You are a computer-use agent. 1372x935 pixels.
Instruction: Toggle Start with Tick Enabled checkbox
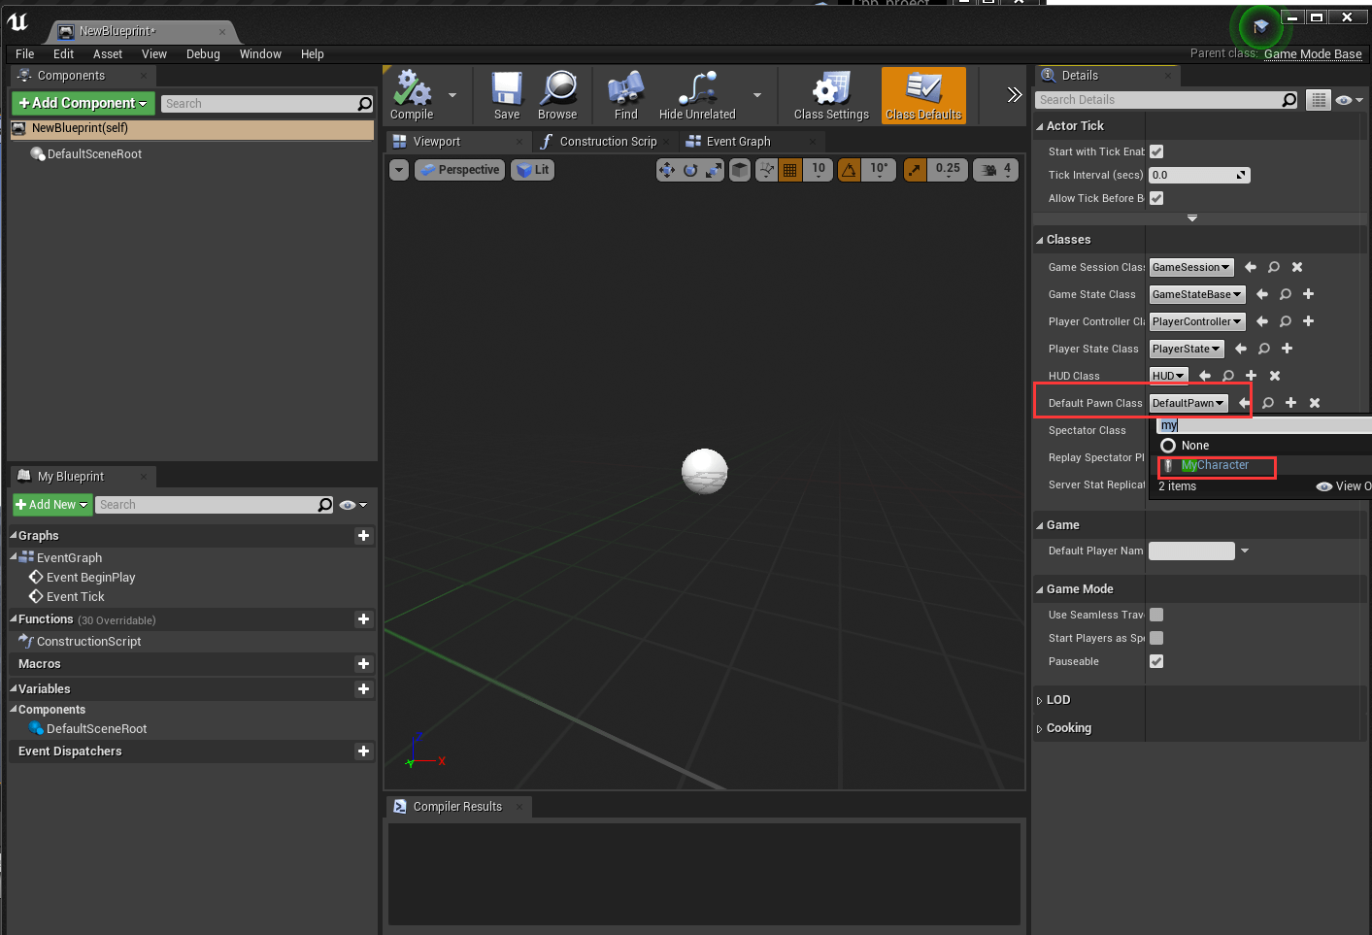click(x=1156, y=151)
